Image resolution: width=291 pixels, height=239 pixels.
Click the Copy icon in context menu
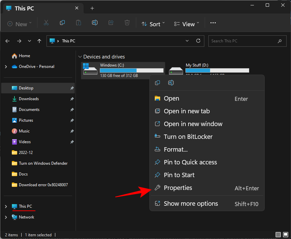157,83
